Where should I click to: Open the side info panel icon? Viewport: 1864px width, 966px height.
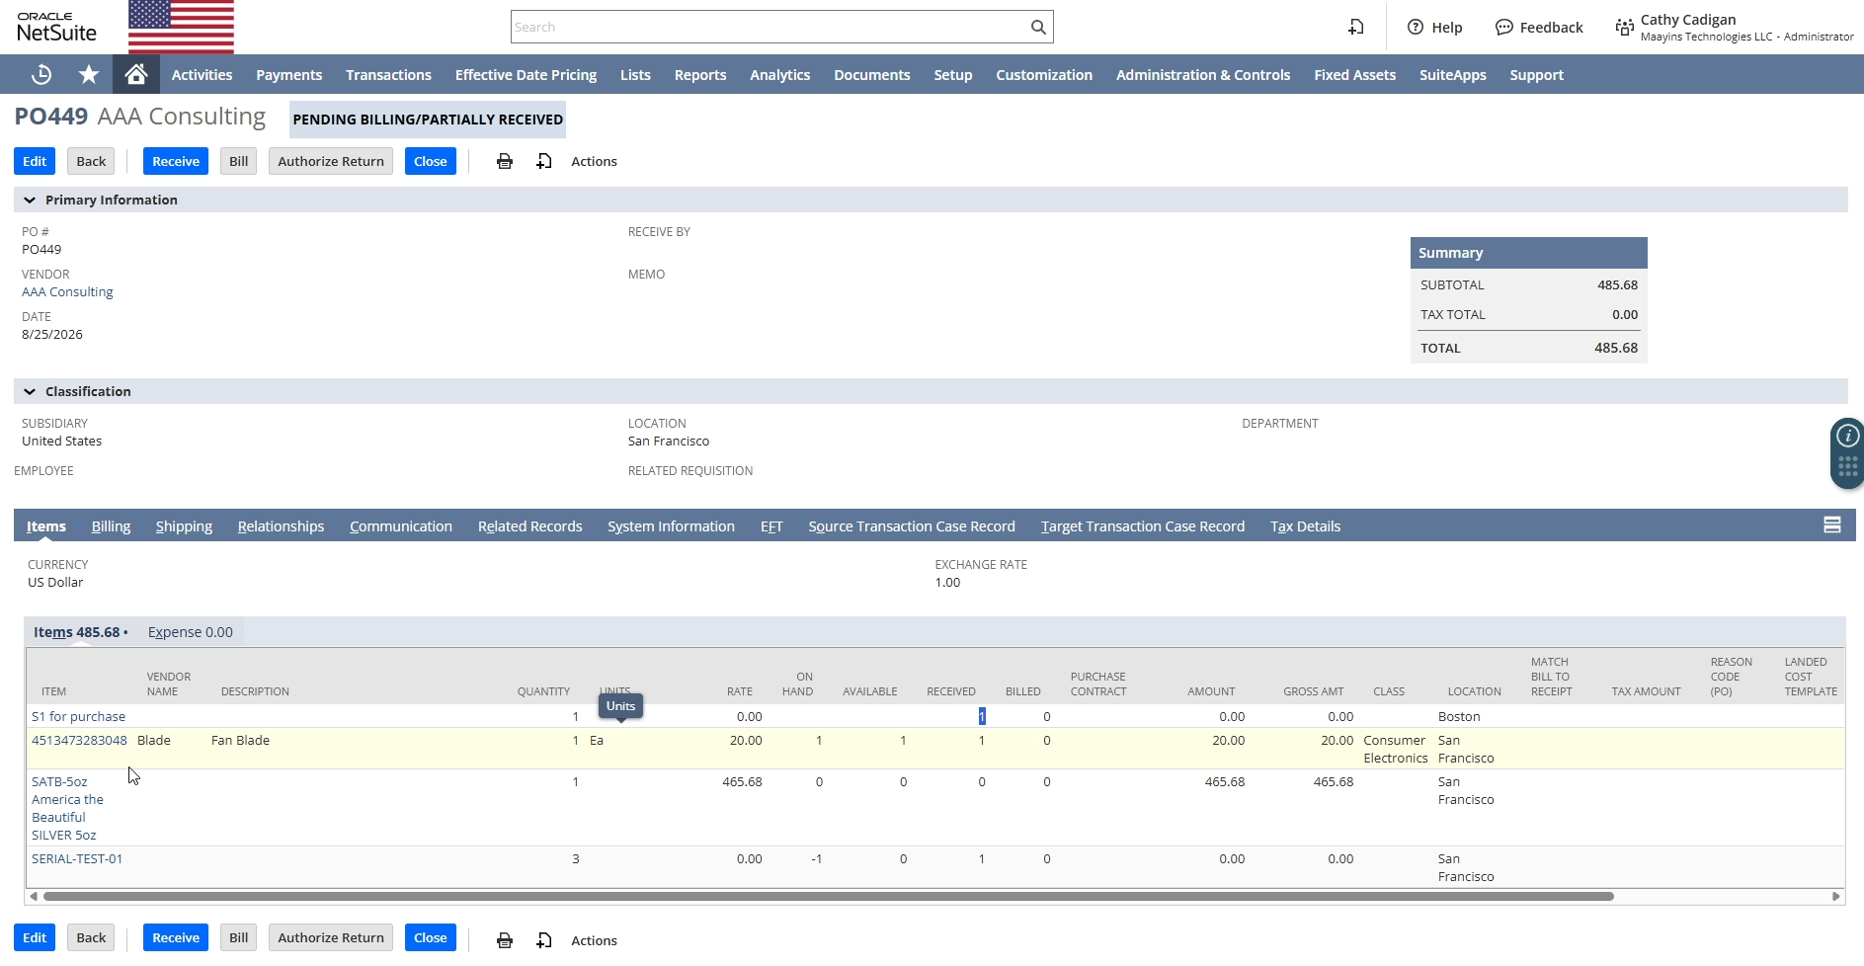point(1848,436)
